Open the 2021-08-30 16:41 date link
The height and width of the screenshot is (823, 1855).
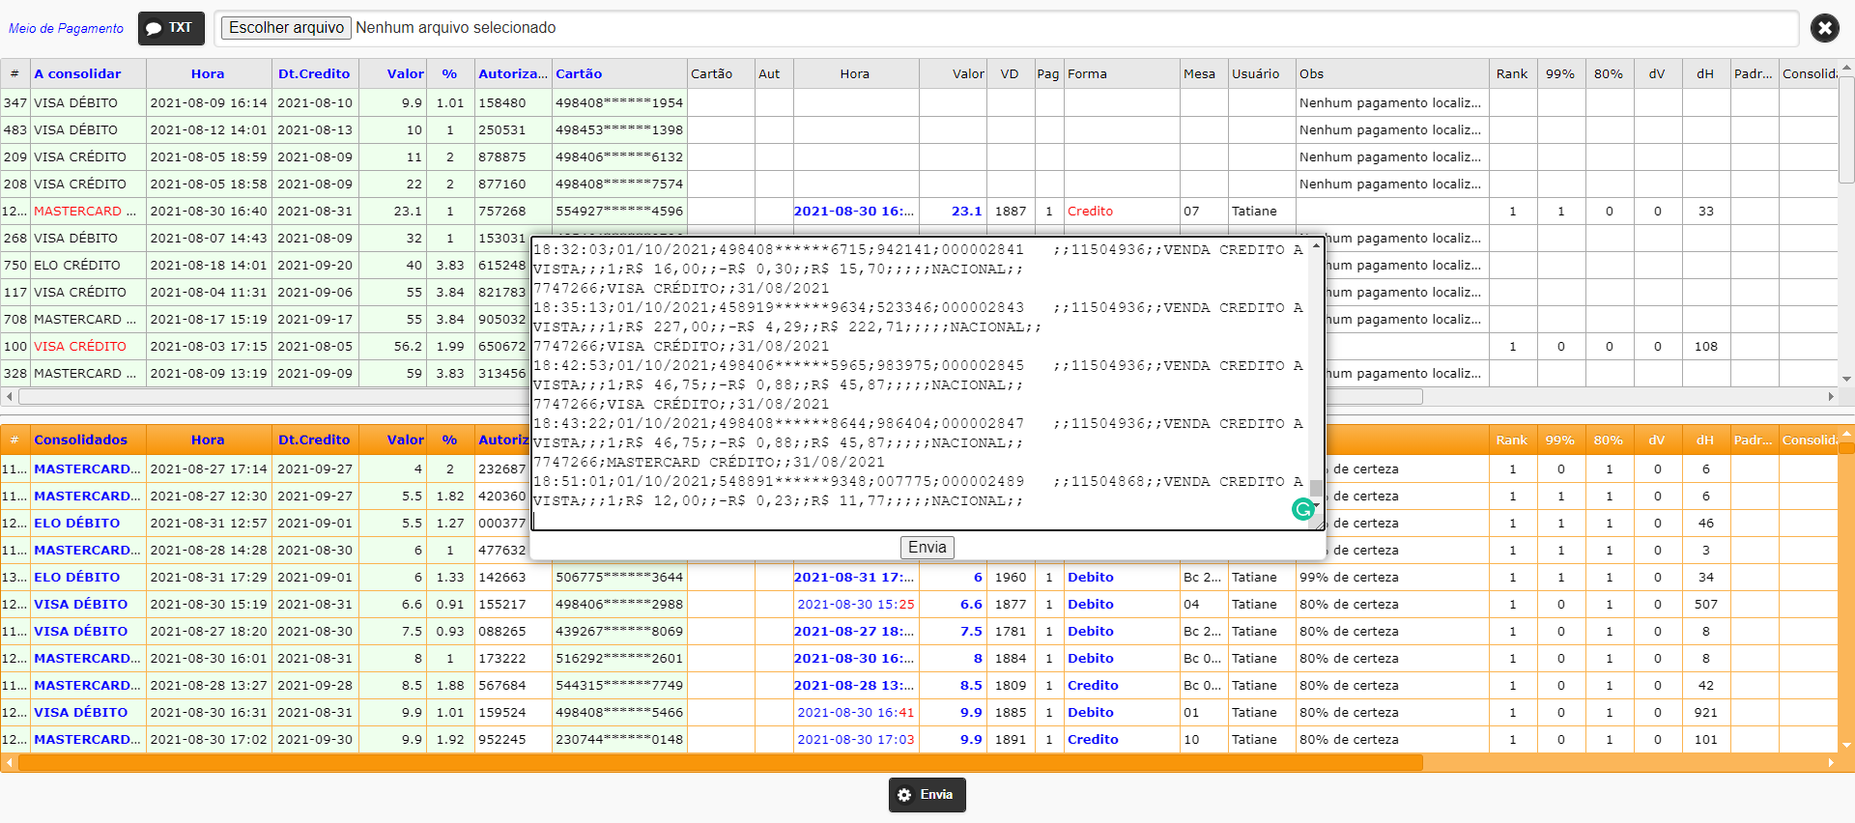click(x=856, y=712)
